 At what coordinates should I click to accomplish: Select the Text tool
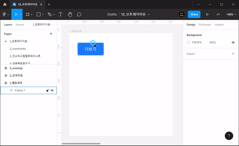point(61,14)
